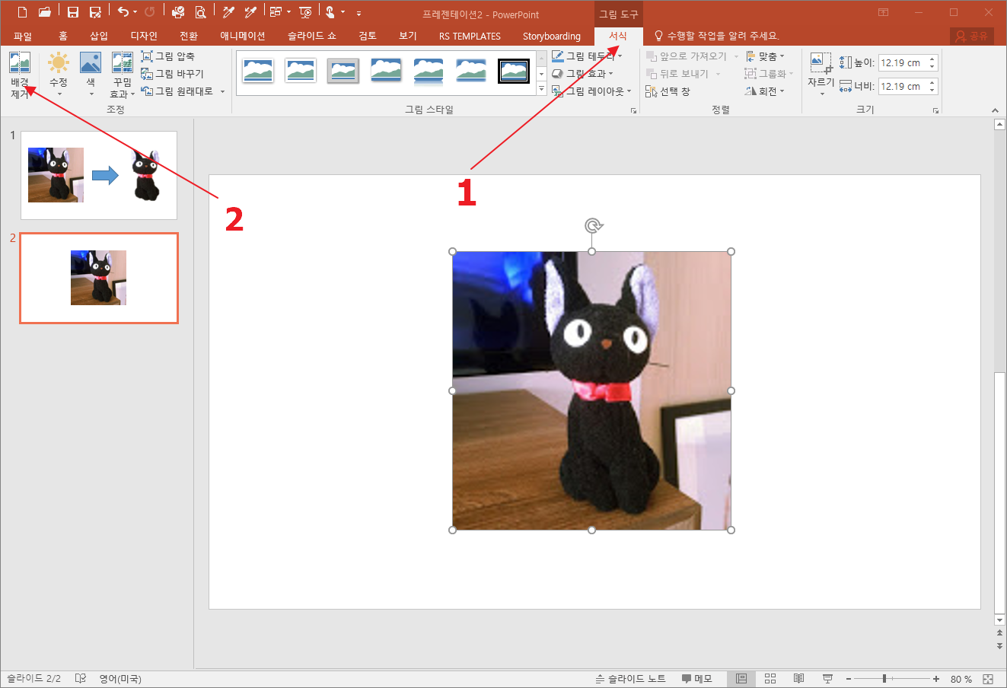The height and width of the screenshot is (688, 1007).
Task: Open Rotate (회전) dropdown
Action: coord(765,91)
